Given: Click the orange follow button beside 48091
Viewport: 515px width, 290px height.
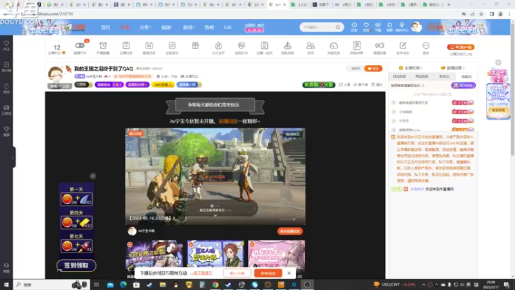Looking at the screenshot, I should tap(373, 68).
